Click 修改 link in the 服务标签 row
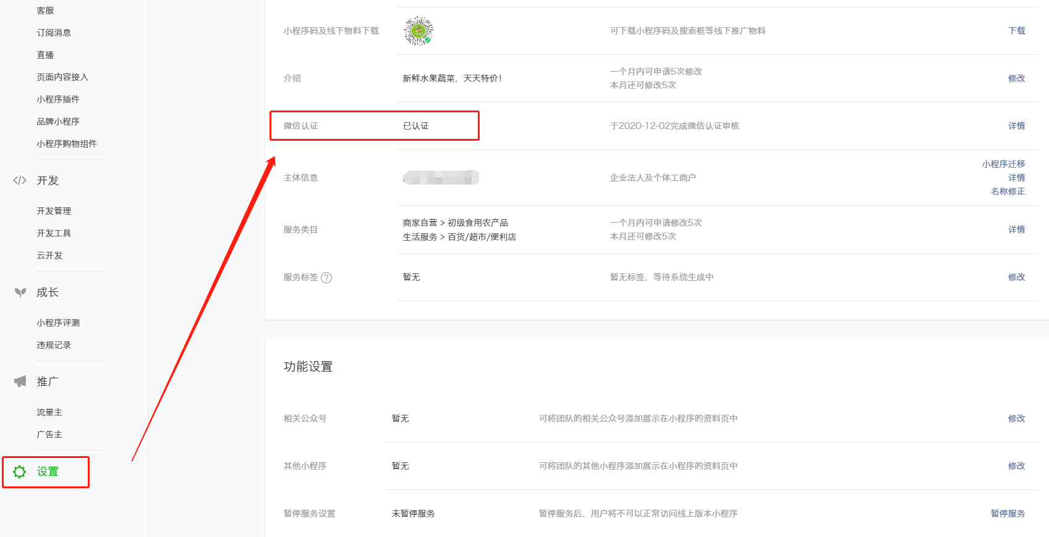Image resolution: width=1049 pixels, height=537 pixels. pyautogui.click(x=1017, y=277)
